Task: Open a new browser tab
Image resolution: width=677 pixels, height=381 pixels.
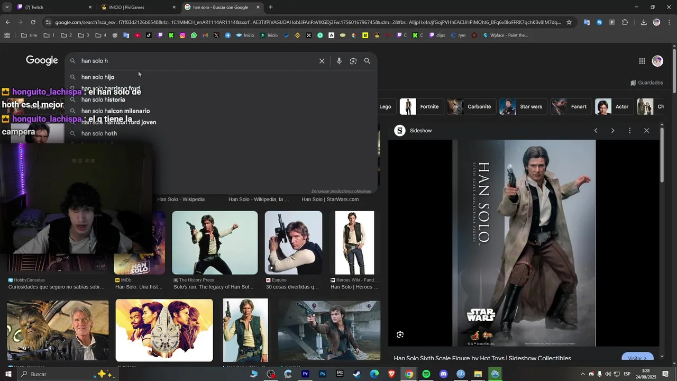Action: point(271,7)
